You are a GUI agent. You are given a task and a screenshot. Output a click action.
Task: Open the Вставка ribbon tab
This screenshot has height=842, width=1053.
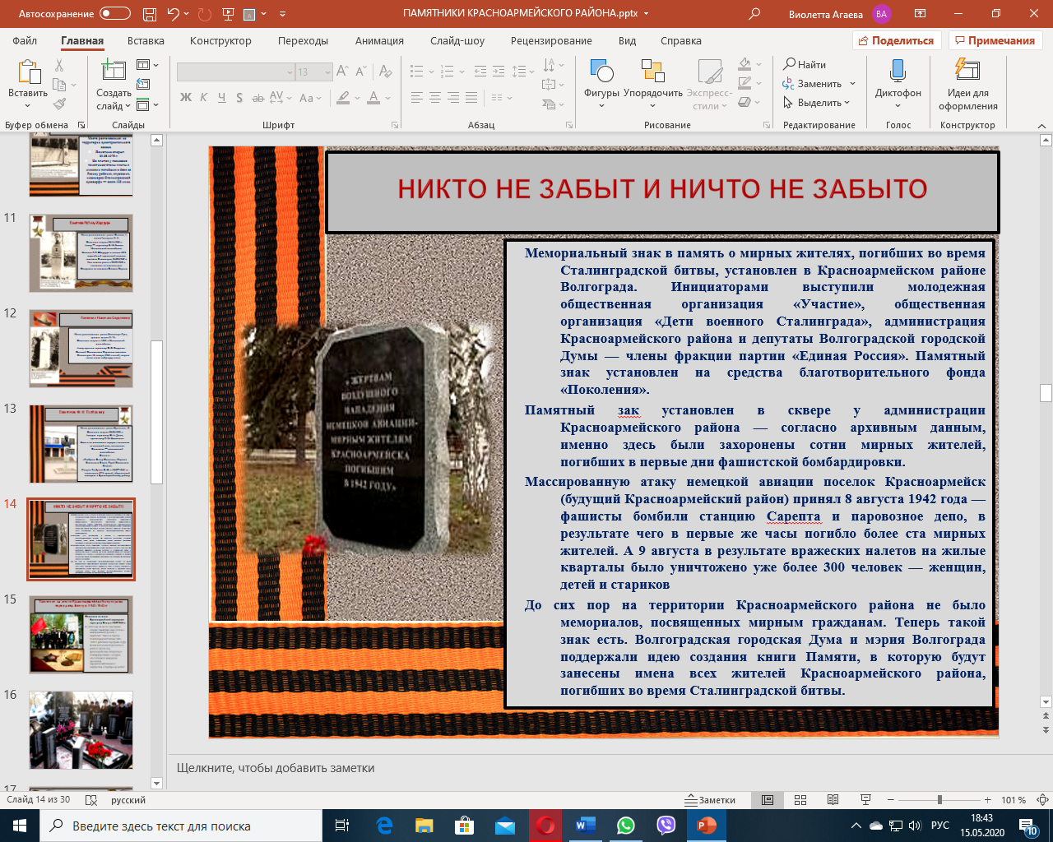point(146,40)
